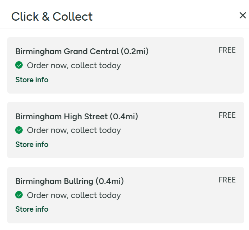Choose Birmingham Bullring (0.4mi) store name
This screenshot has height=230, width=249.
click(69, 181)
